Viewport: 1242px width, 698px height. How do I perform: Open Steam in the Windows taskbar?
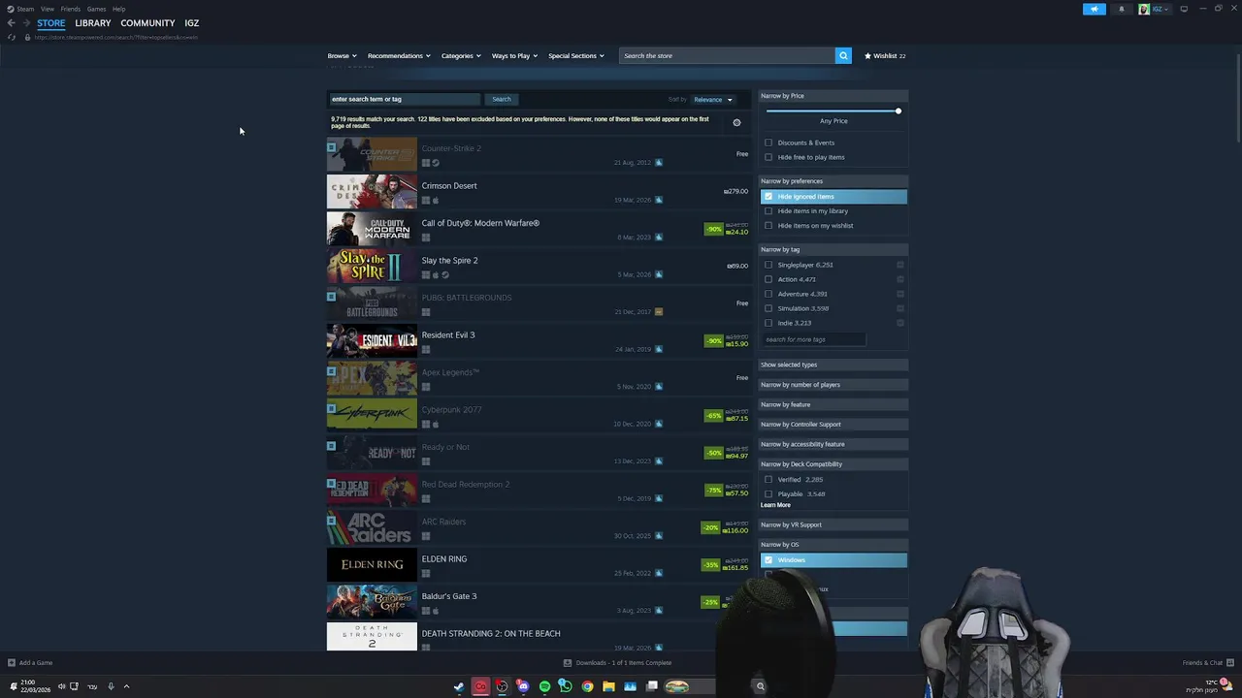pos(459,686)
